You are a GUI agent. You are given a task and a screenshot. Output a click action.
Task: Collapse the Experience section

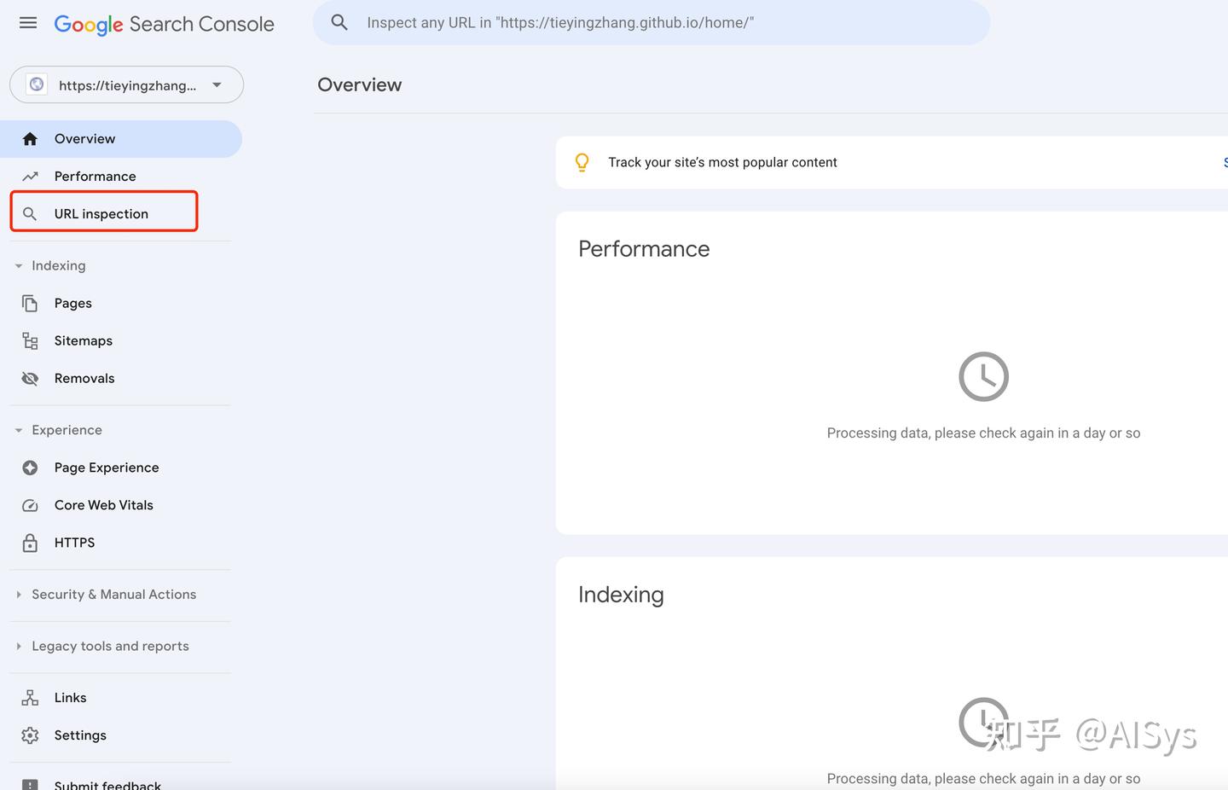tap(19, 430)
